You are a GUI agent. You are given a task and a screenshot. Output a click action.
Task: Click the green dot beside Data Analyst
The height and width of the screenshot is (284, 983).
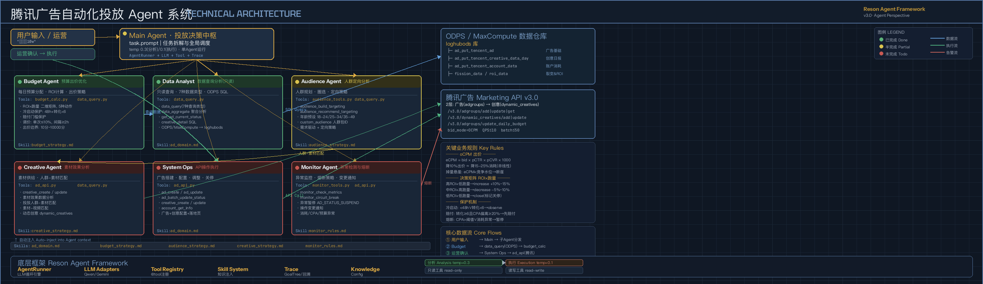coord(158,82)
